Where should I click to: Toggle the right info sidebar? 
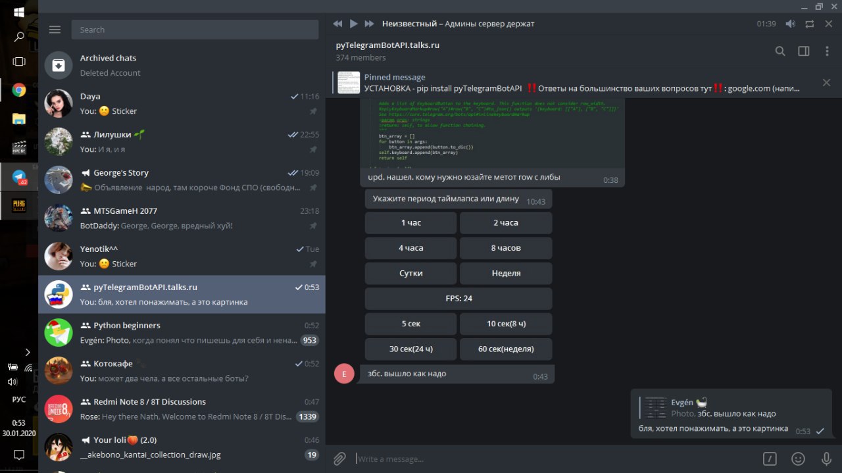coord(803,51)
